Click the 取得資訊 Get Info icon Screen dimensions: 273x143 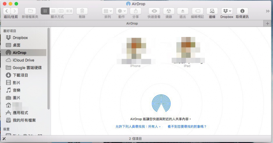pyautogui.click(x=242, y=11)
